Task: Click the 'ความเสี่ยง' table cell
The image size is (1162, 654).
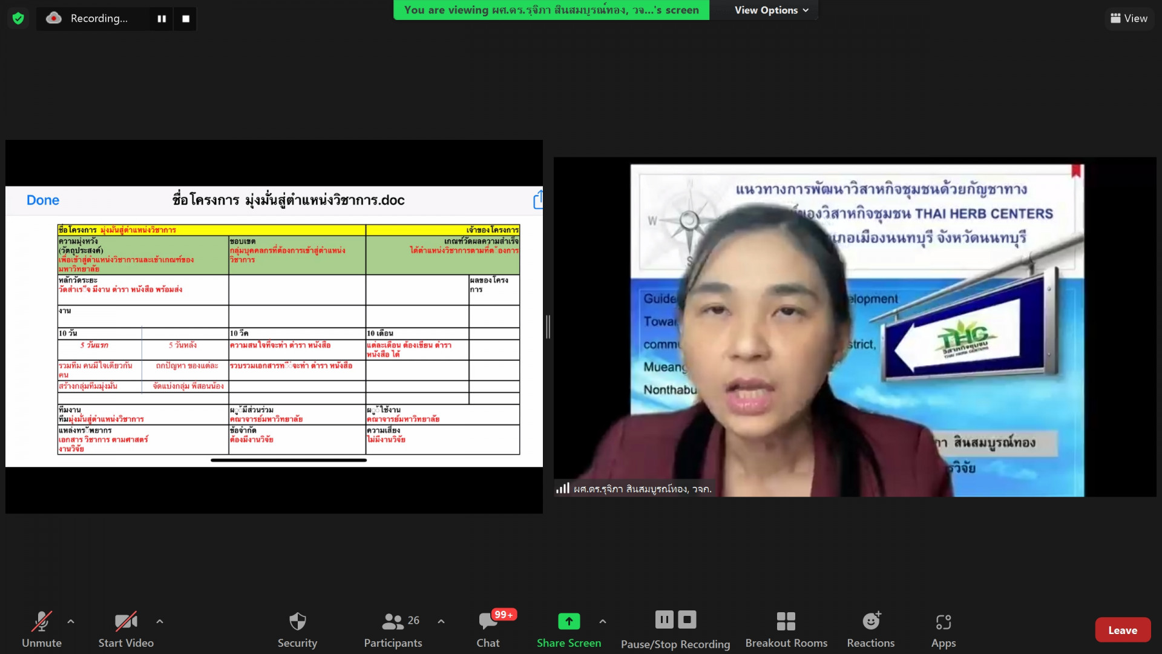Action: pyautogui.click(x=442, y=440)
